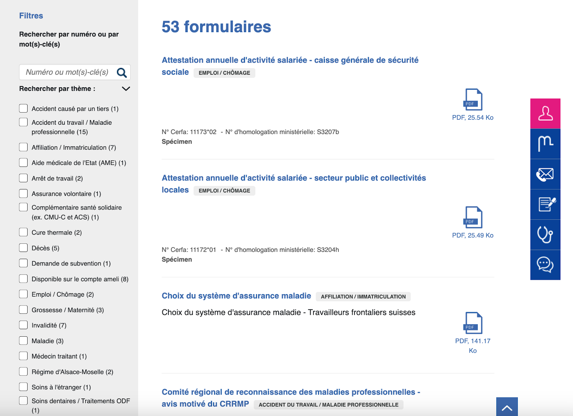Click the search magnifier icon in filters
The width and height of the screenshot is (573, 416).
point(122,73)
